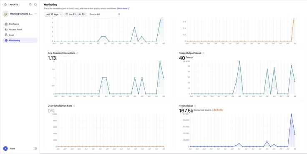Open the Learn more link

[123, 9]
